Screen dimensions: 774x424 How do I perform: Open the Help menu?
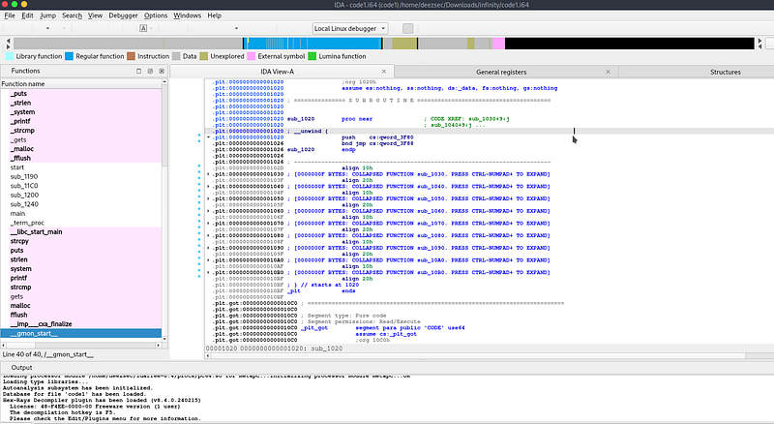pos(214,15)
